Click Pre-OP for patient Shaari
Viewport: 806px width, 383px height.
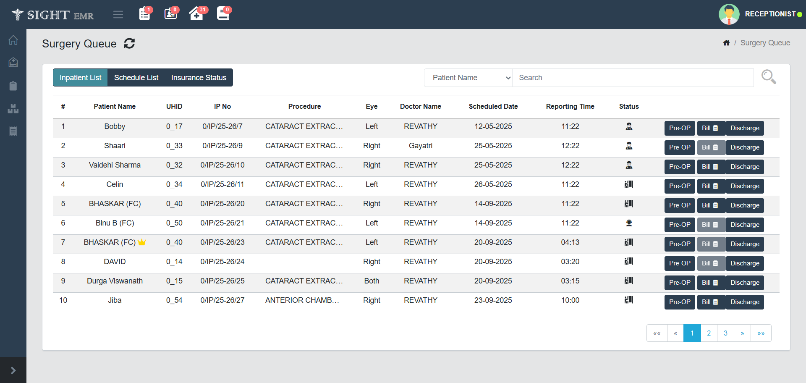click(x=679, y=147)
